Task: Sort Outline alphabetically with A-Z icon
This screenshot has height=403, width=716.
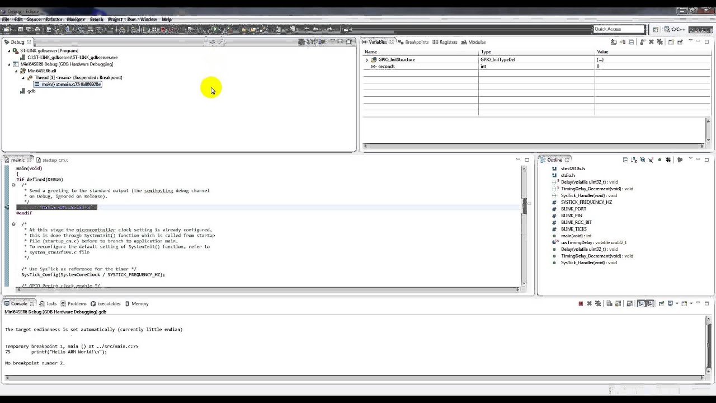Action: click(634, 160)
